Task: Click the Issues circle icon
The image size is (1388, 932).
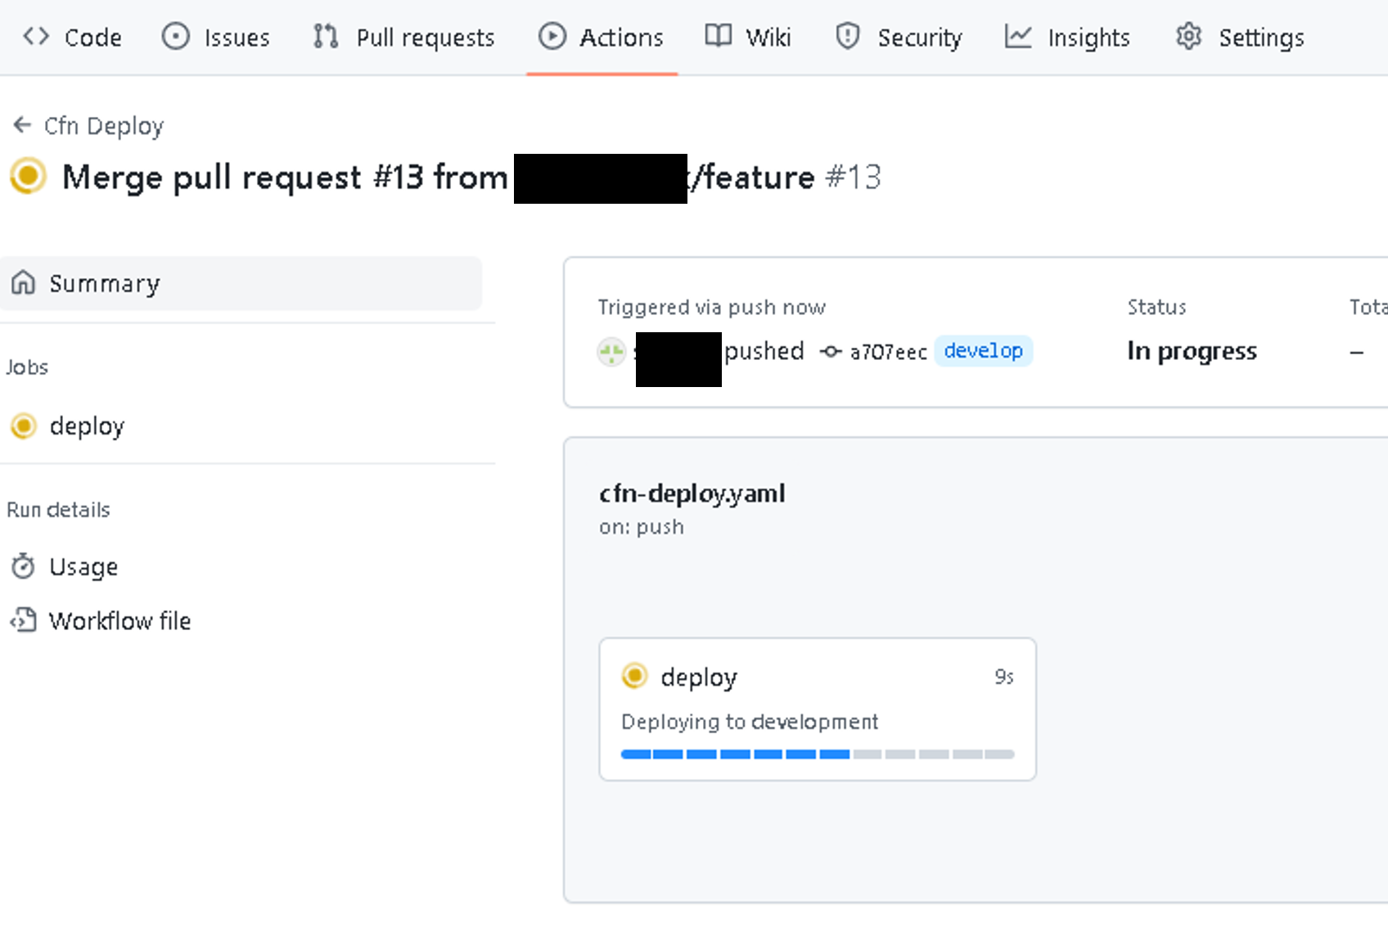Action: click(175, 36)
